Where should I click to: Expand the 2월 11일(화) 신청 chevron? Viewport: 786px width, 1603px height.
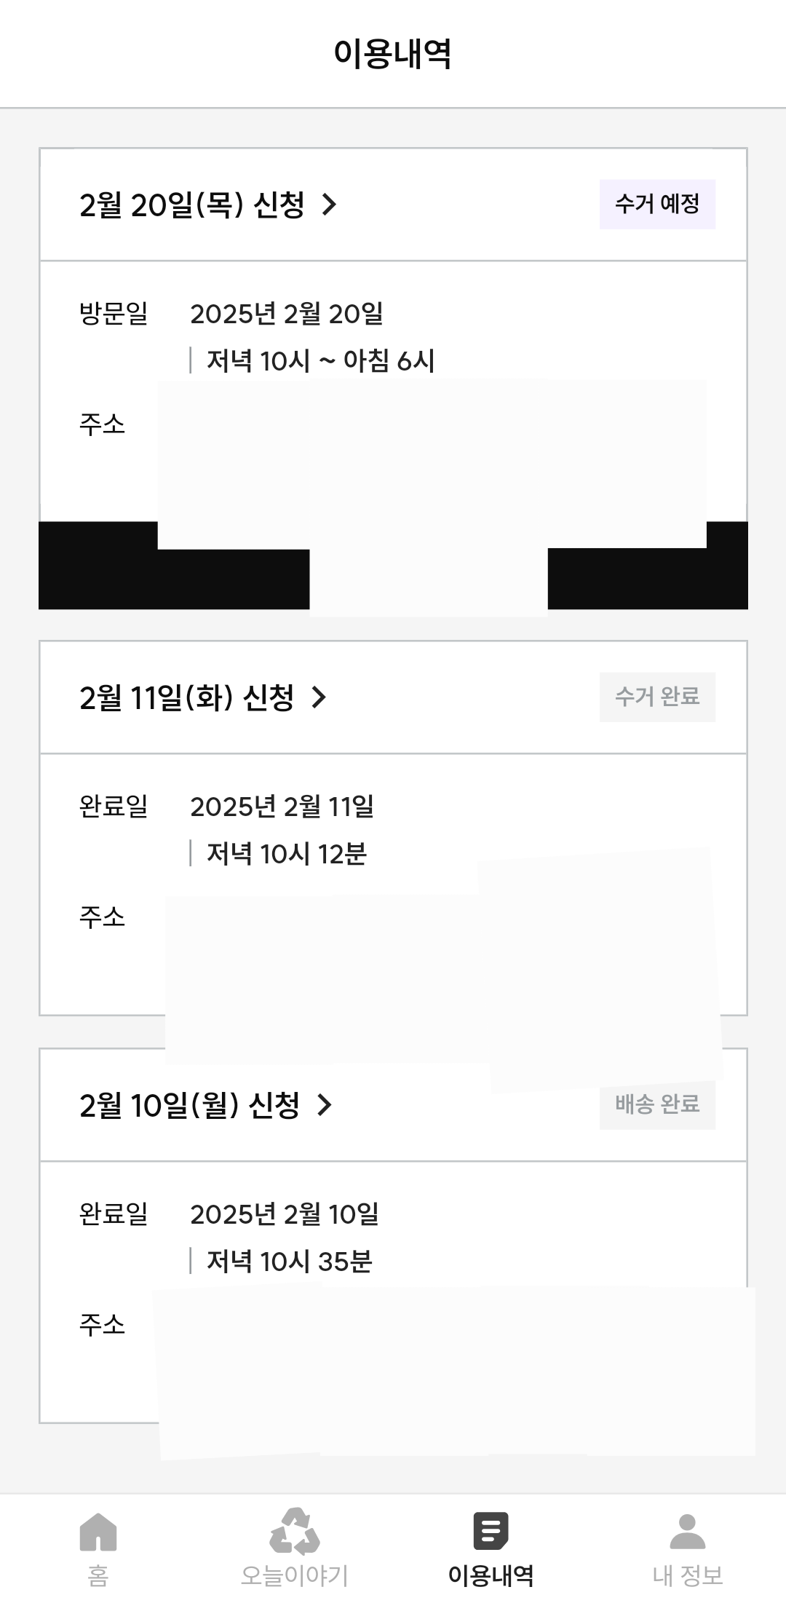tap(319, 697)
